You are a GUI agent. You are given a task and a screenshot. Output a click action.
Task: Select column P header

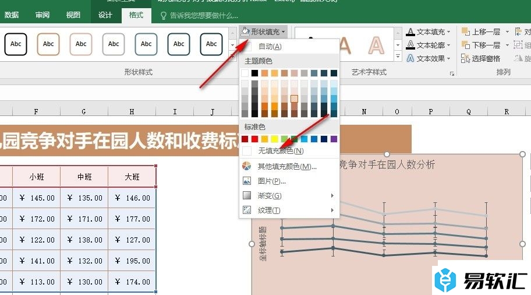[x=430, y=111]
